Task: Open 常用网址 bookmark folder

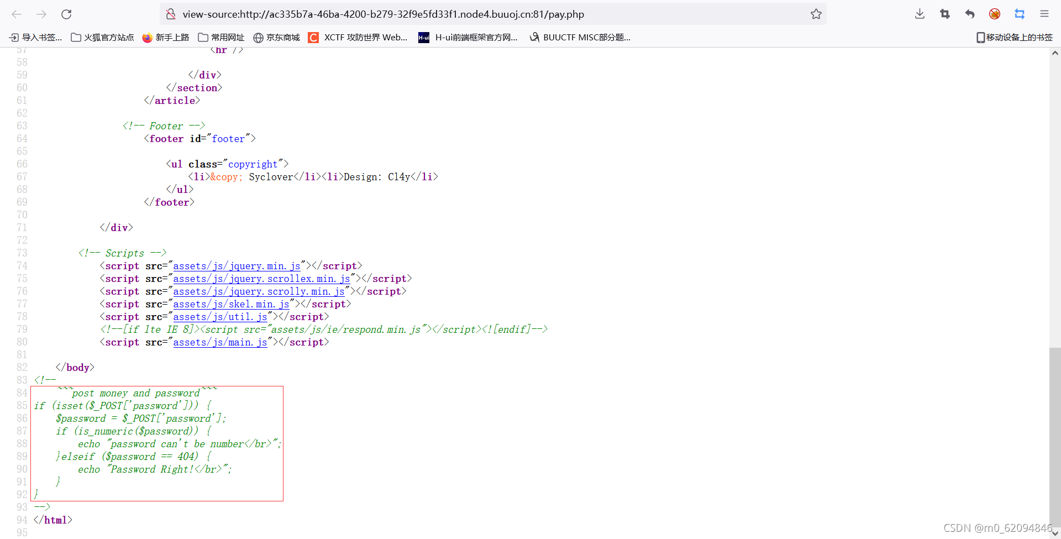Action: [221, 38]
